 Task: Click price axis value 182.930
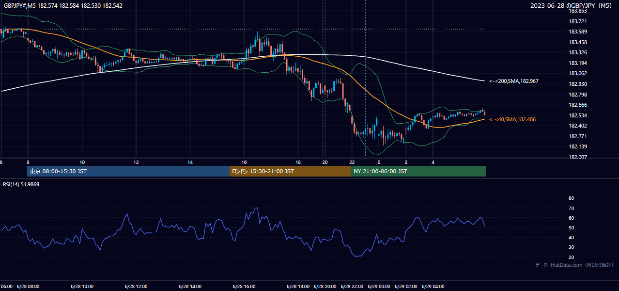coord(577,84)
